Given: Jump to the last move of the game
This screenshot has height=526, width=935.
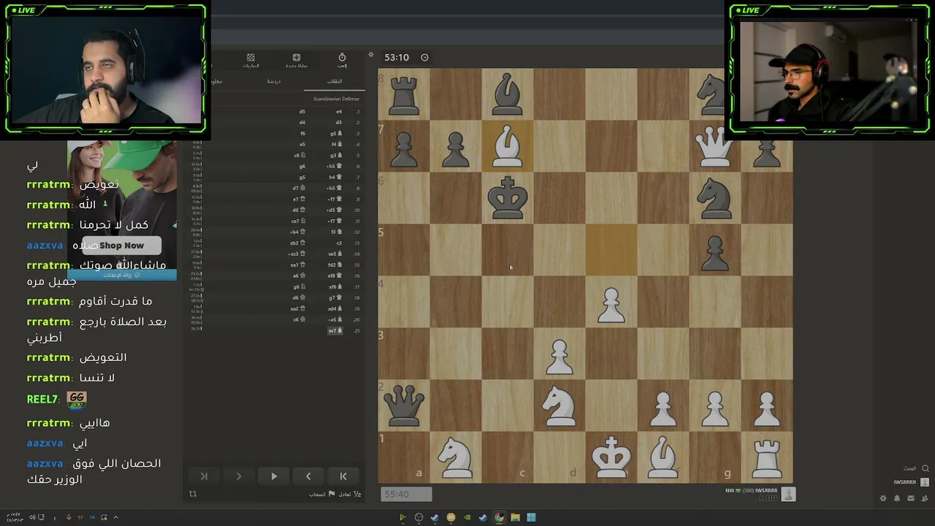Looking at the screenshot, I should tap(204, 476).
